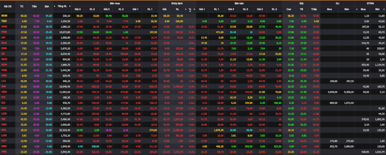Select the KDH ticker
This screenshot has height=155, width=386.
[4, 64]
